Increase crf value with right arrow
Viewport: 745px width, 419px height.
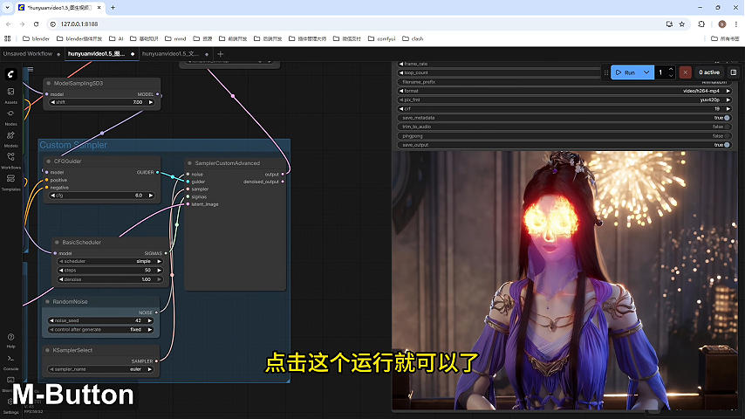coord(728,109)
